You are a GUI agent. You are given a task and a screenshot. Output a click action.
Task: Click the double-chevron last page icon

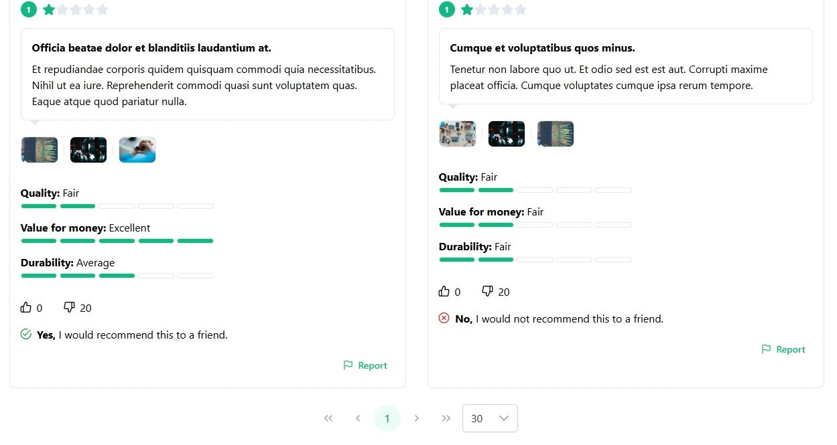click(446, 418)
